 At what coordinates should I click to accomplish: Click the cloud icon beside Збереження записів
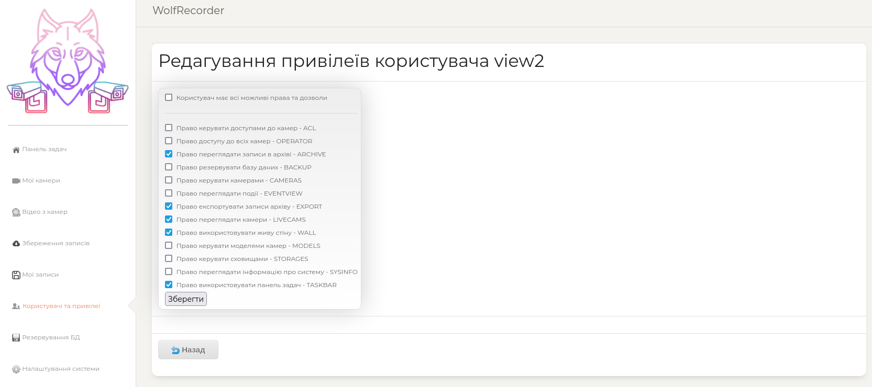16,244
